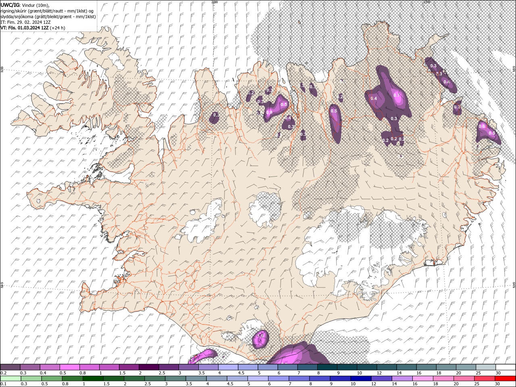516x387 pixels.
Task: Click the 'UWC/IG' title text
Action: [x=10, y=5]
